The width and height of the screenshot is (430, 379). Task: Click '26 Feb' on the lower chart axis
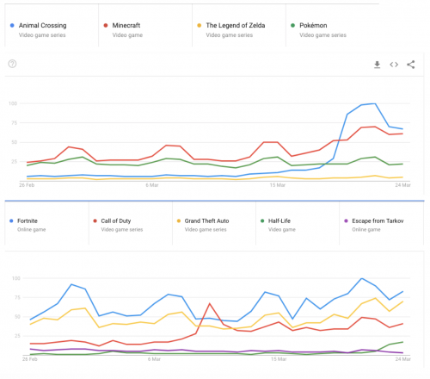[x=30, y=359]
